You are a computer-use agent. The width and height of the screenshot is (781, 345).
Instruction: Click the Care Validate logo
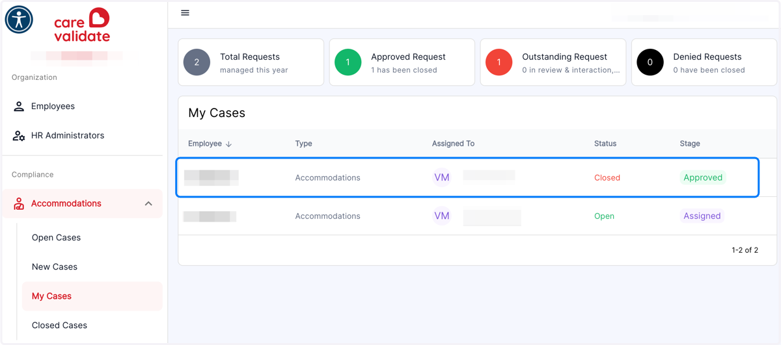(82, 25)
